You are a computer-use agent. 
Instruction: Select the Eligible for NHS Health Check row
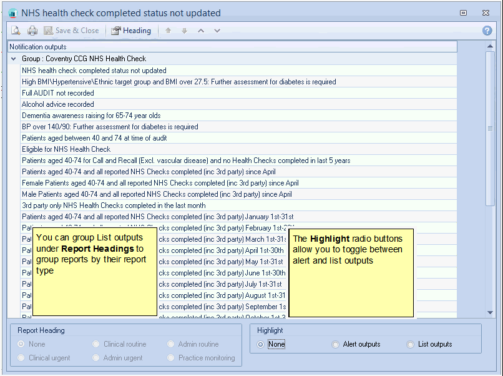[66, 149]
